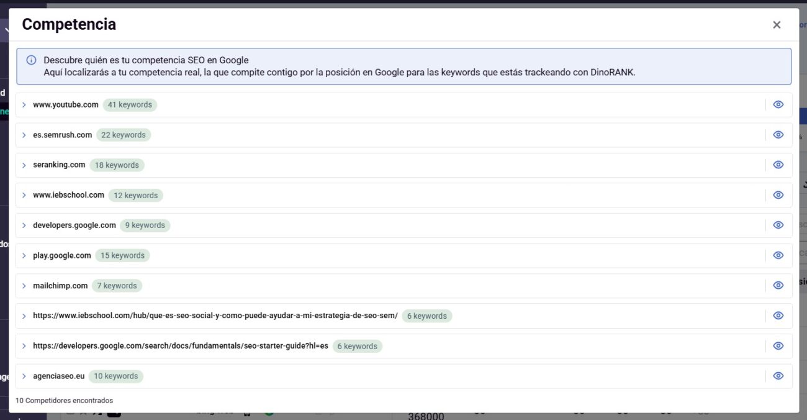The height and width of the screenshot is (420, 807).
Task: Expand the mailchimp.com chevron
Action: 24,286
